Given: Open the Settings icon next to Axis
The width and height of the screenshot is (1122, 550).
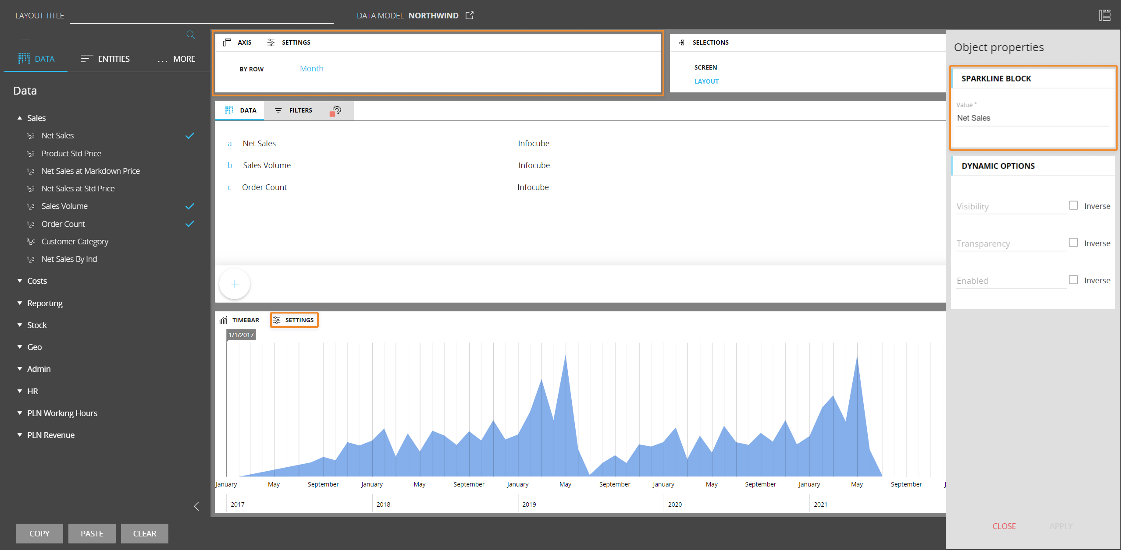Looking at the screenshot, I should point(271,42).
